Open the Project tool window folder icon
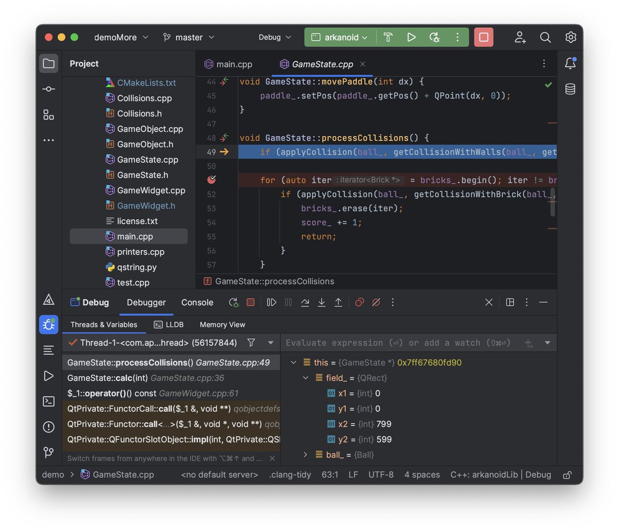 point(48,63)
